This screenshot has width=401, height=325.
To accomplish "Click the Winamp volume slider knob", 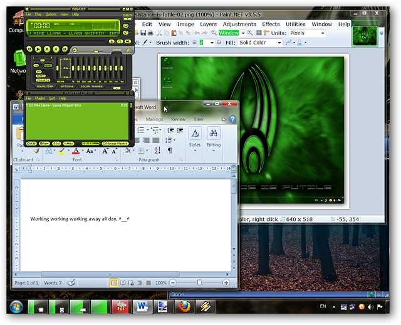I will (x=96, y=51).
